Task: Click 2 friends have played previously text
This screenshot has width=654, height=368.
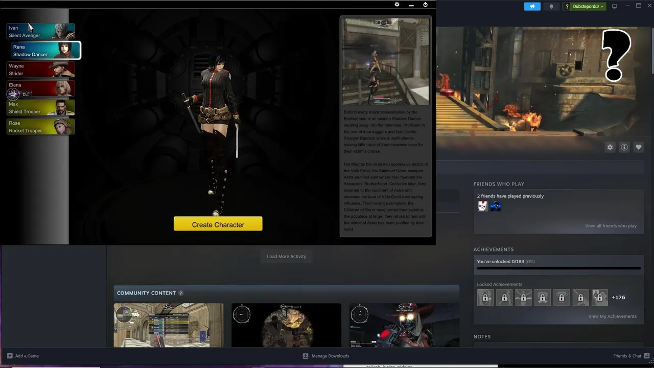Action: click(510, 196)
